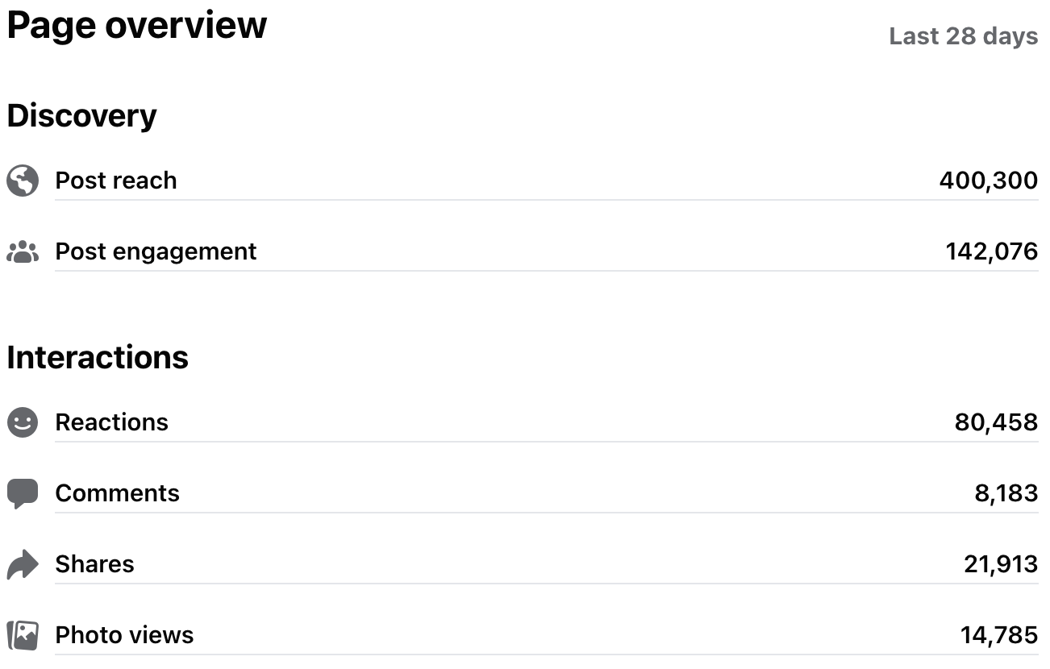Click the Photo views picture icon

pos(23,635)
